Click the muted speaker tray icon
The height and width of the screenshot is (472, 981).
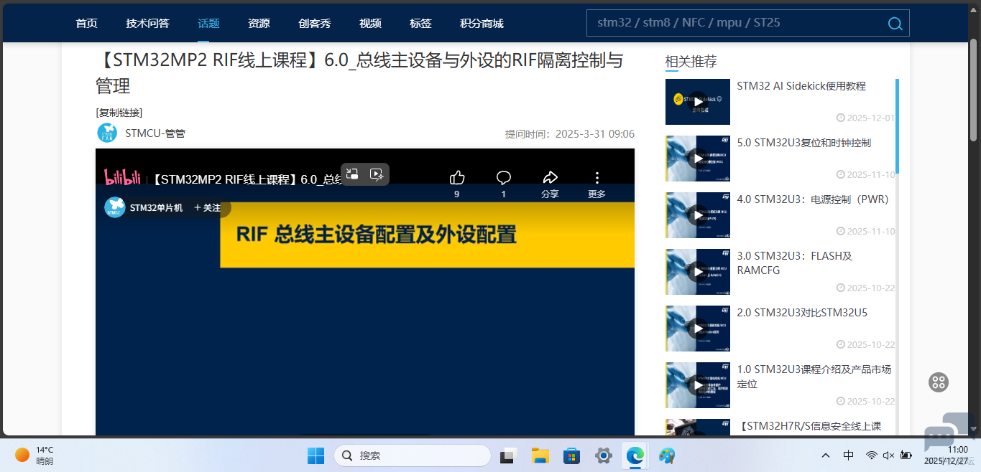click(888, 456)
